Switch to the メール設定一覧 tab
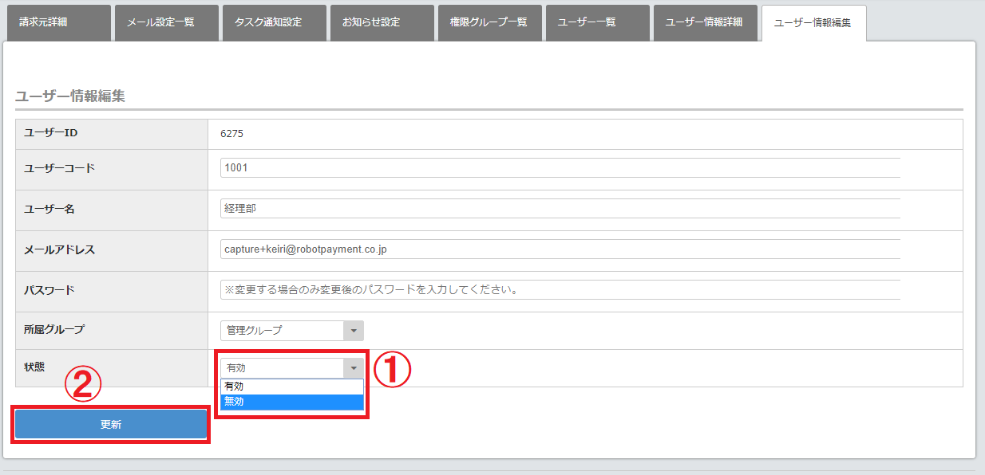The height and width of the screenshot is (475, 985). [x=164, y=22]
